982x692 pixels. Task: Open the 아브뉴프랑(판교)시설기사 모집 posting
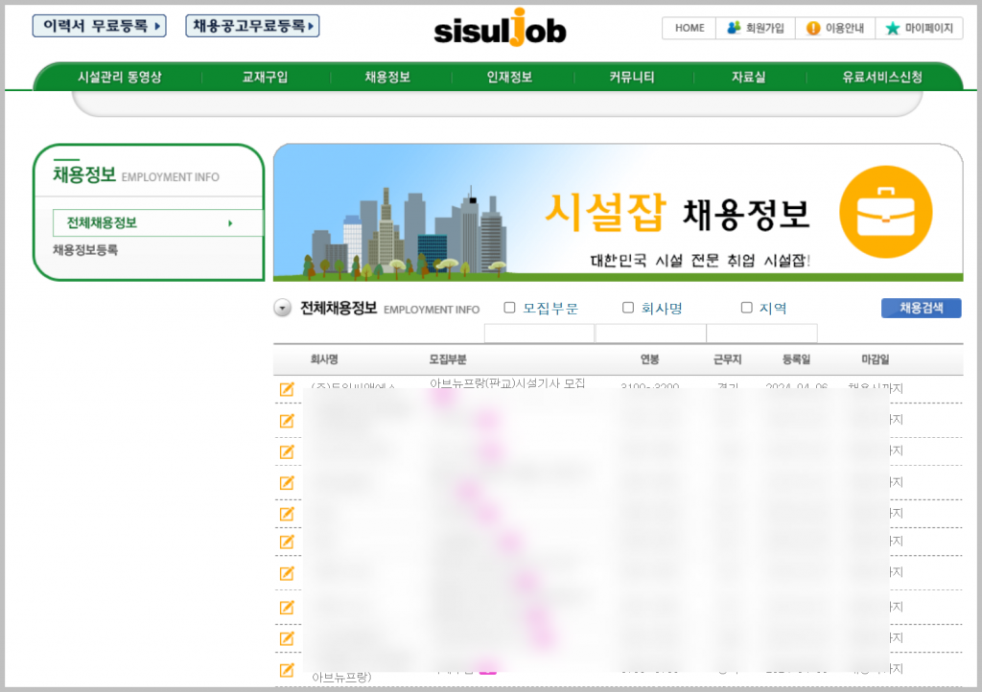(507, 383)
